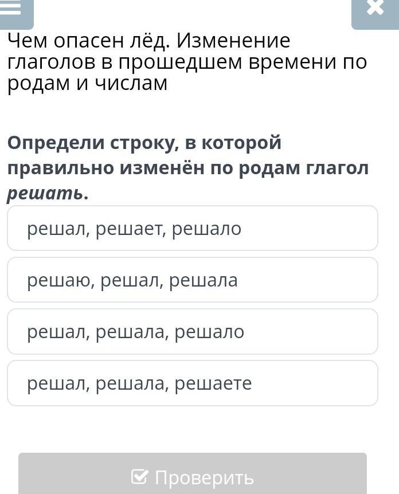Viewport: 399px width, 494px height.
Task: Click the italic word "решать"
Action: click(x=45, y=193)
